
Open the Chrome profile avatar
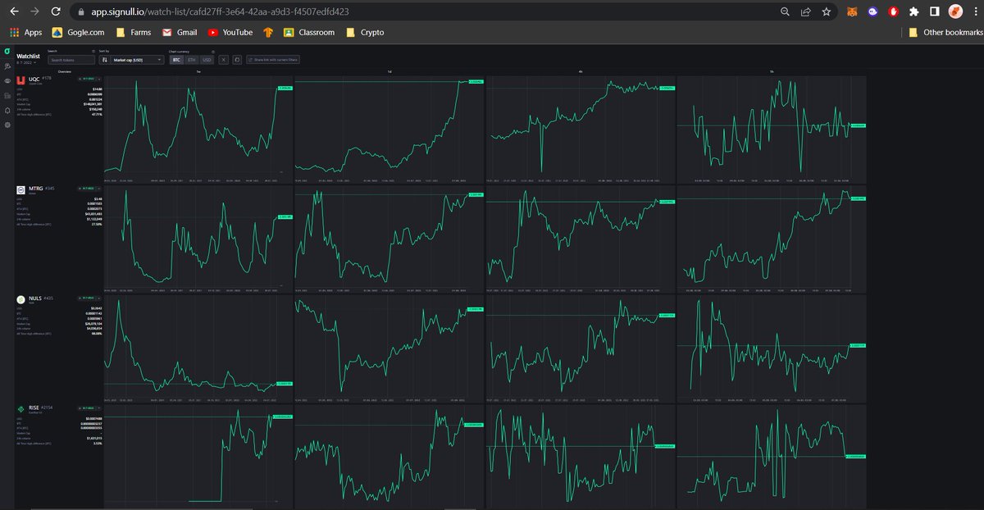(955, 11)
